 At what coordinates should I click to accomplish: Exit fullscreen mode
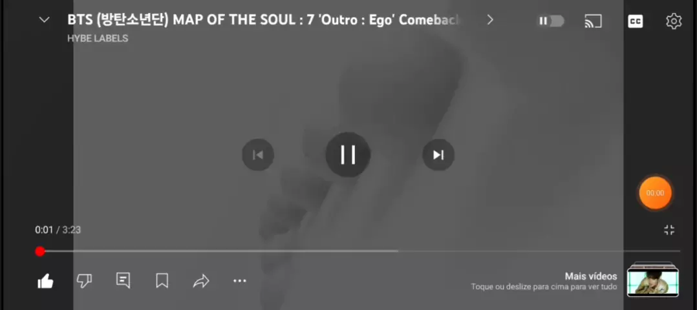click(x=669, y=230)
